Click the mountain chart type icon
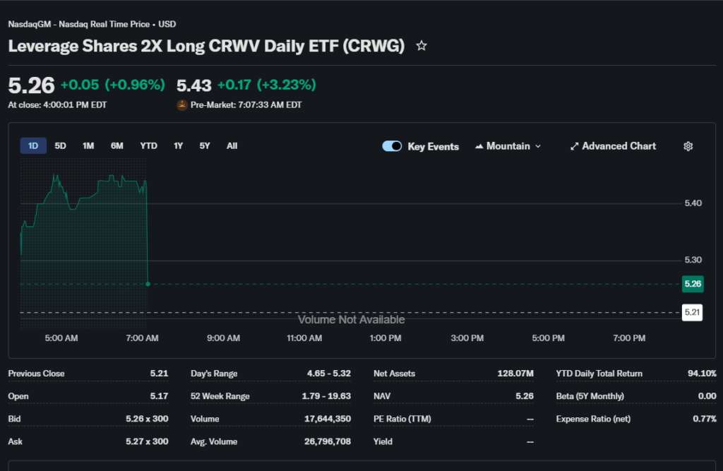The width and height of the screenshot is (723, 471). coord(479,146)
